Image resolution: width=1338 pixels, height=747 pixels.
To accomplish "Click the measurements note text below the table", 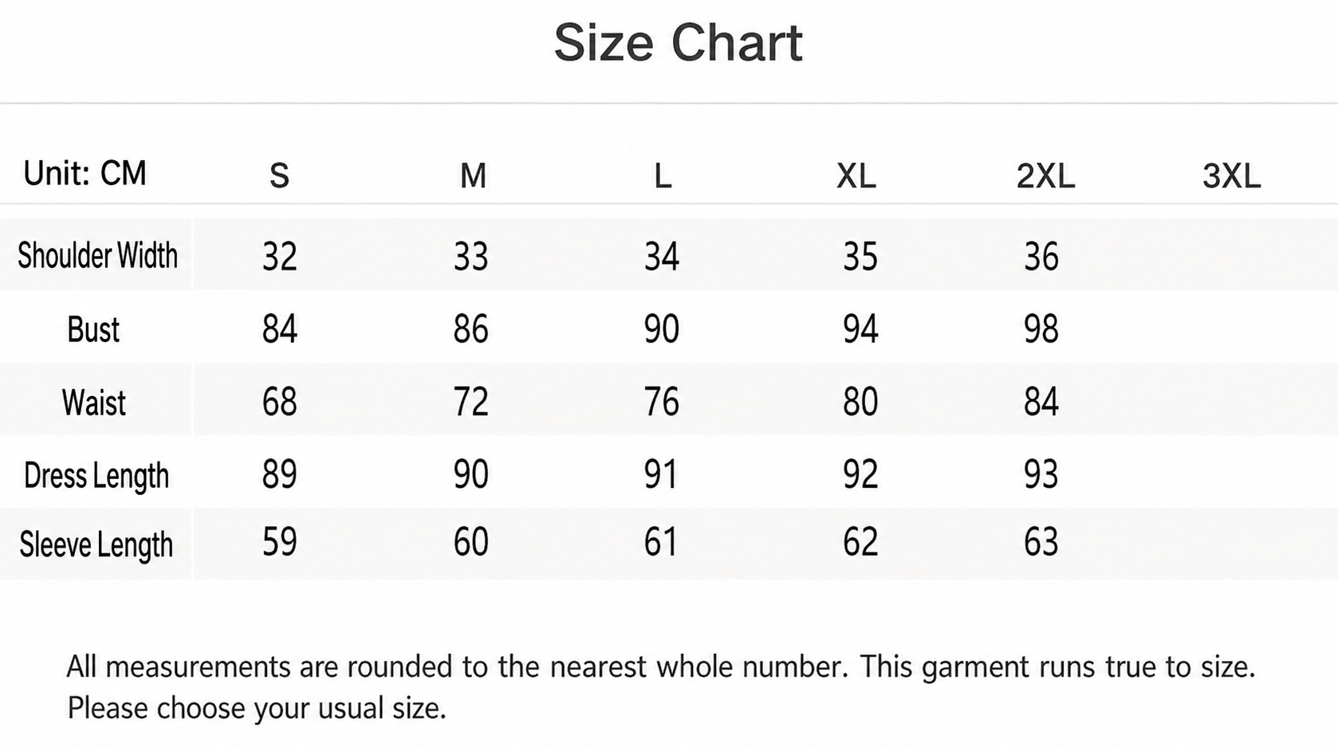I will (661, 686).
